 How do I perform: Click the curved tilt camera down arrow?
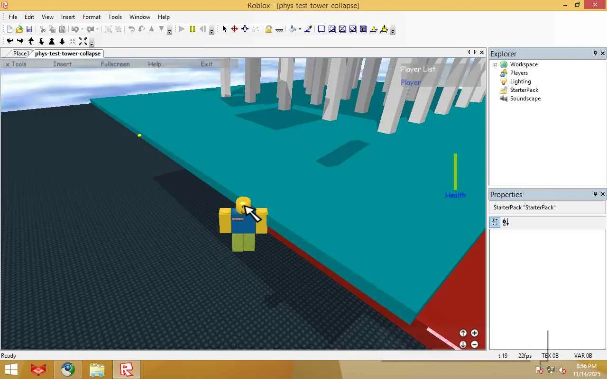coord(41,41)
